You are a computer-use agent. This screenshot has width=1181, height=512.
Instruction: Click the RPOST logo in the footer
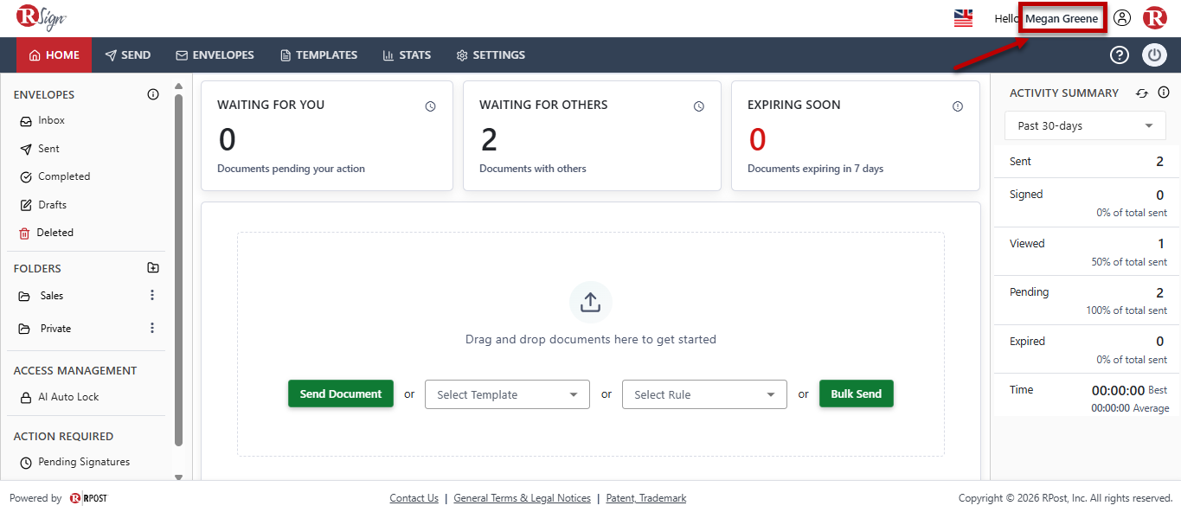click(x=88, y=498)
